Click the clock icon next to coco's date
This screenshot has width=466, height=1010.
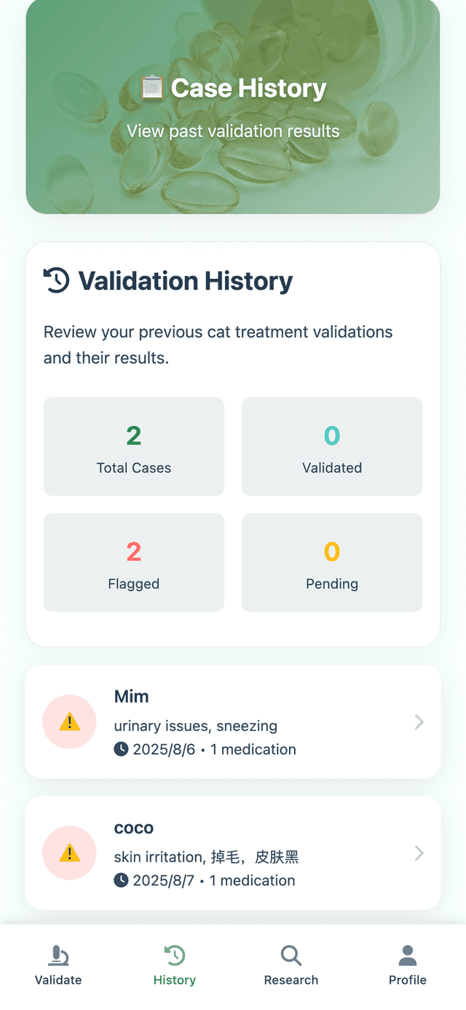tap(121, 880)
